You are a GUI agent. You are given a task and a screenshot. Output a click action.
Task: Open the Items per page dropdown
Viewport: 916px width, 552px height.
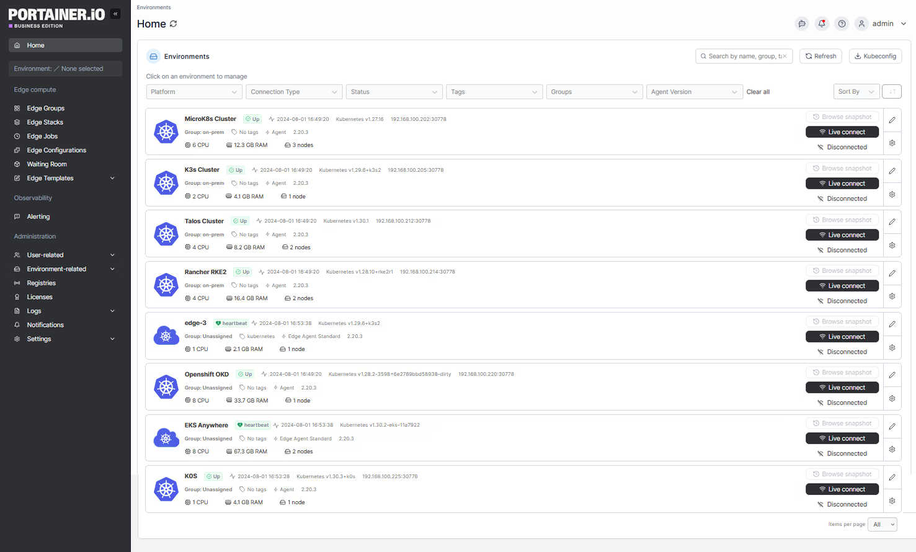click(883, 525)
